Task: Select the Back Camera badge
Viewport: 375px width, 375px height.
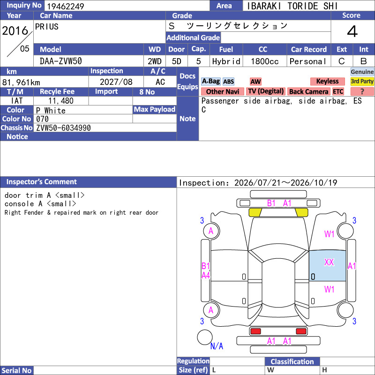Action: [x=308, y=91]
